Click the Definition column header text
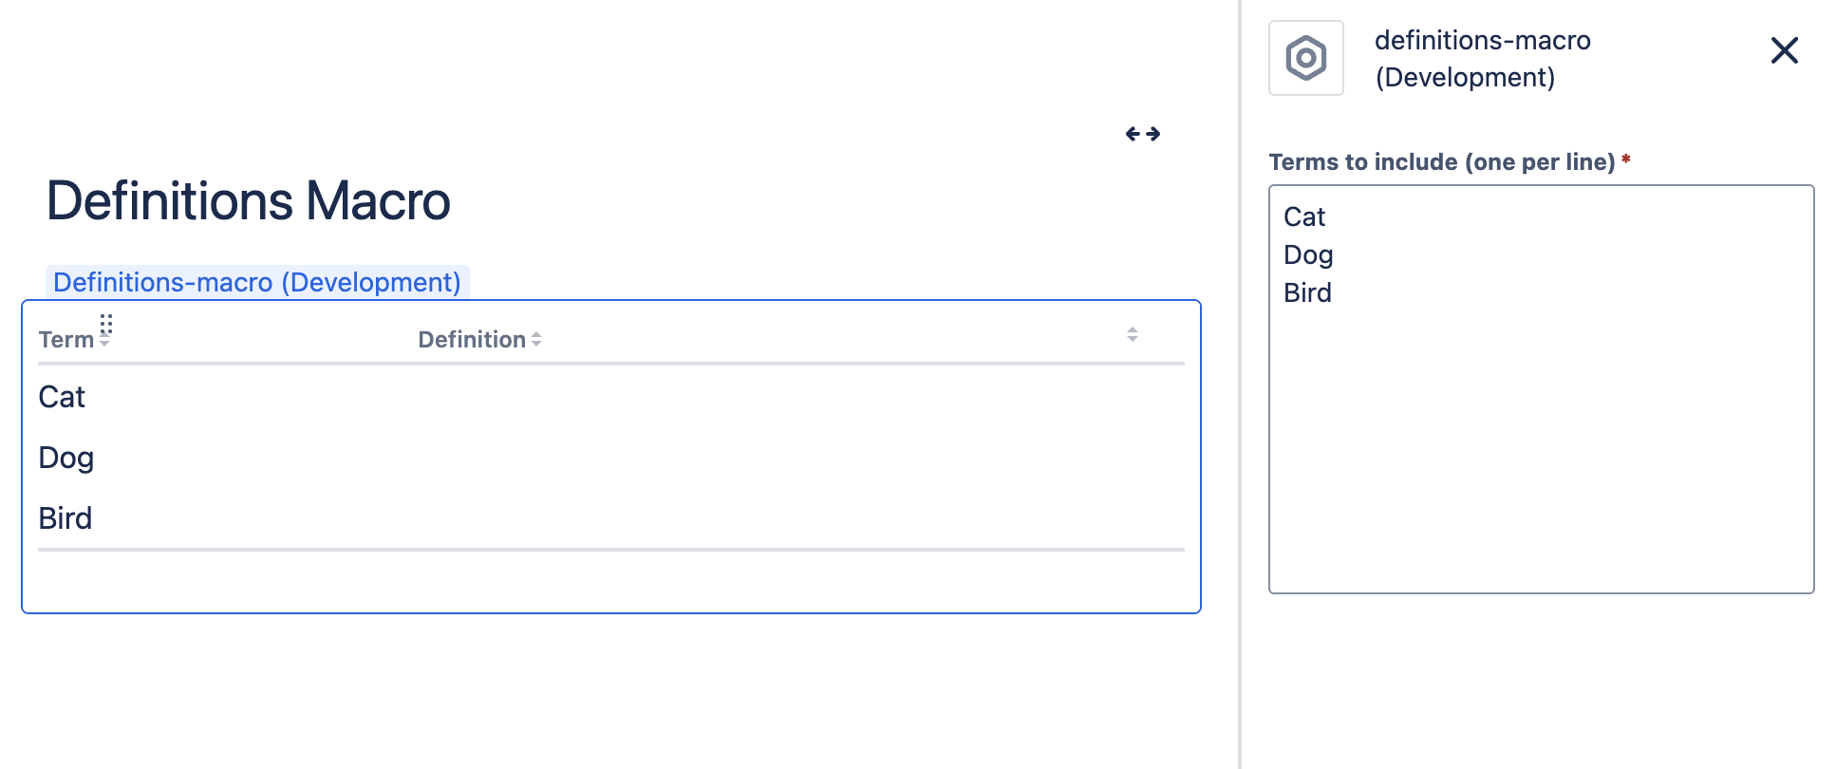Screen dimensions: 1836x769 tap(472, 340)
